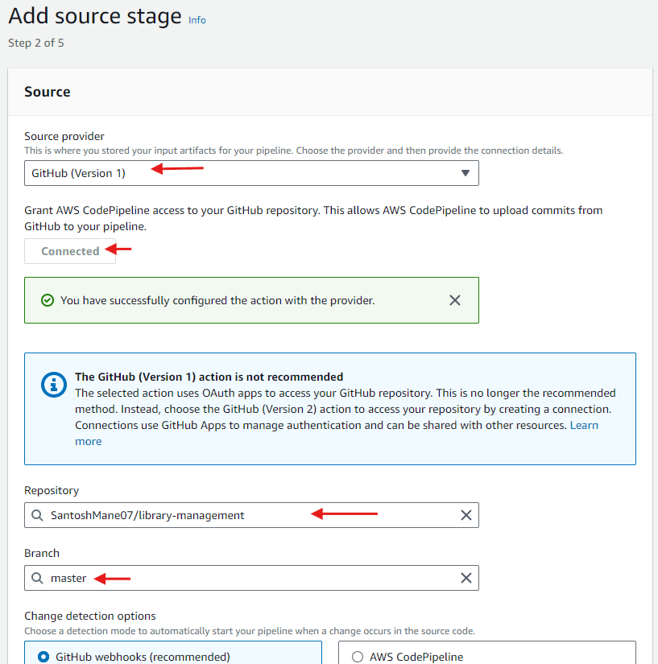Screen dimensions: 658x664
Task: Select GitHub webhooks (recommended) radio button
Action: [x=43, y=657]
